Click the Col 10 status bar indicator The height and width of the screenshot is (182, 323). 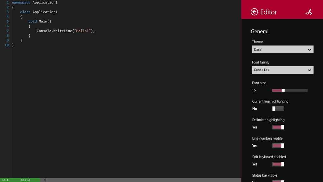click(x=26, y=180)
